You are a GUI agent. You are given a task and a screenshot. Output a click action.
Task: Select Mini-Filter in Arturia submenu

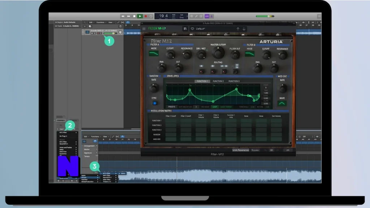click(109, 175)
